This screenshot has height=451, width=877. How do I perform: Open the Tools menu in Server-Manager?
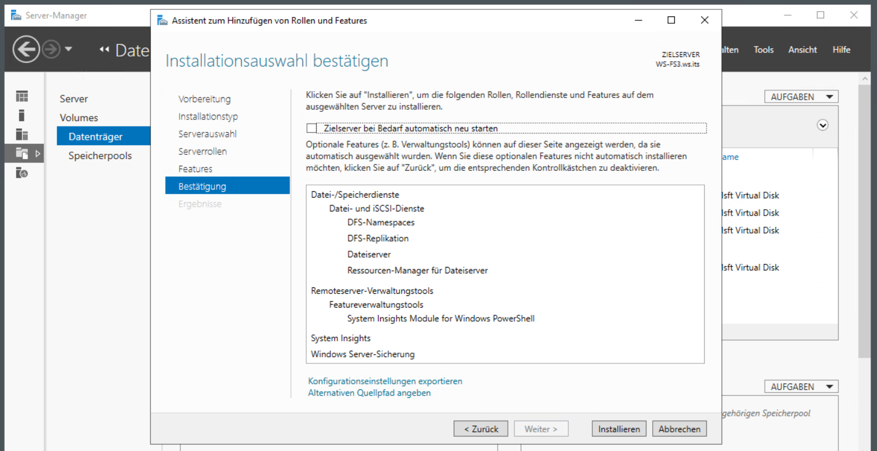[x=763, y=50]
